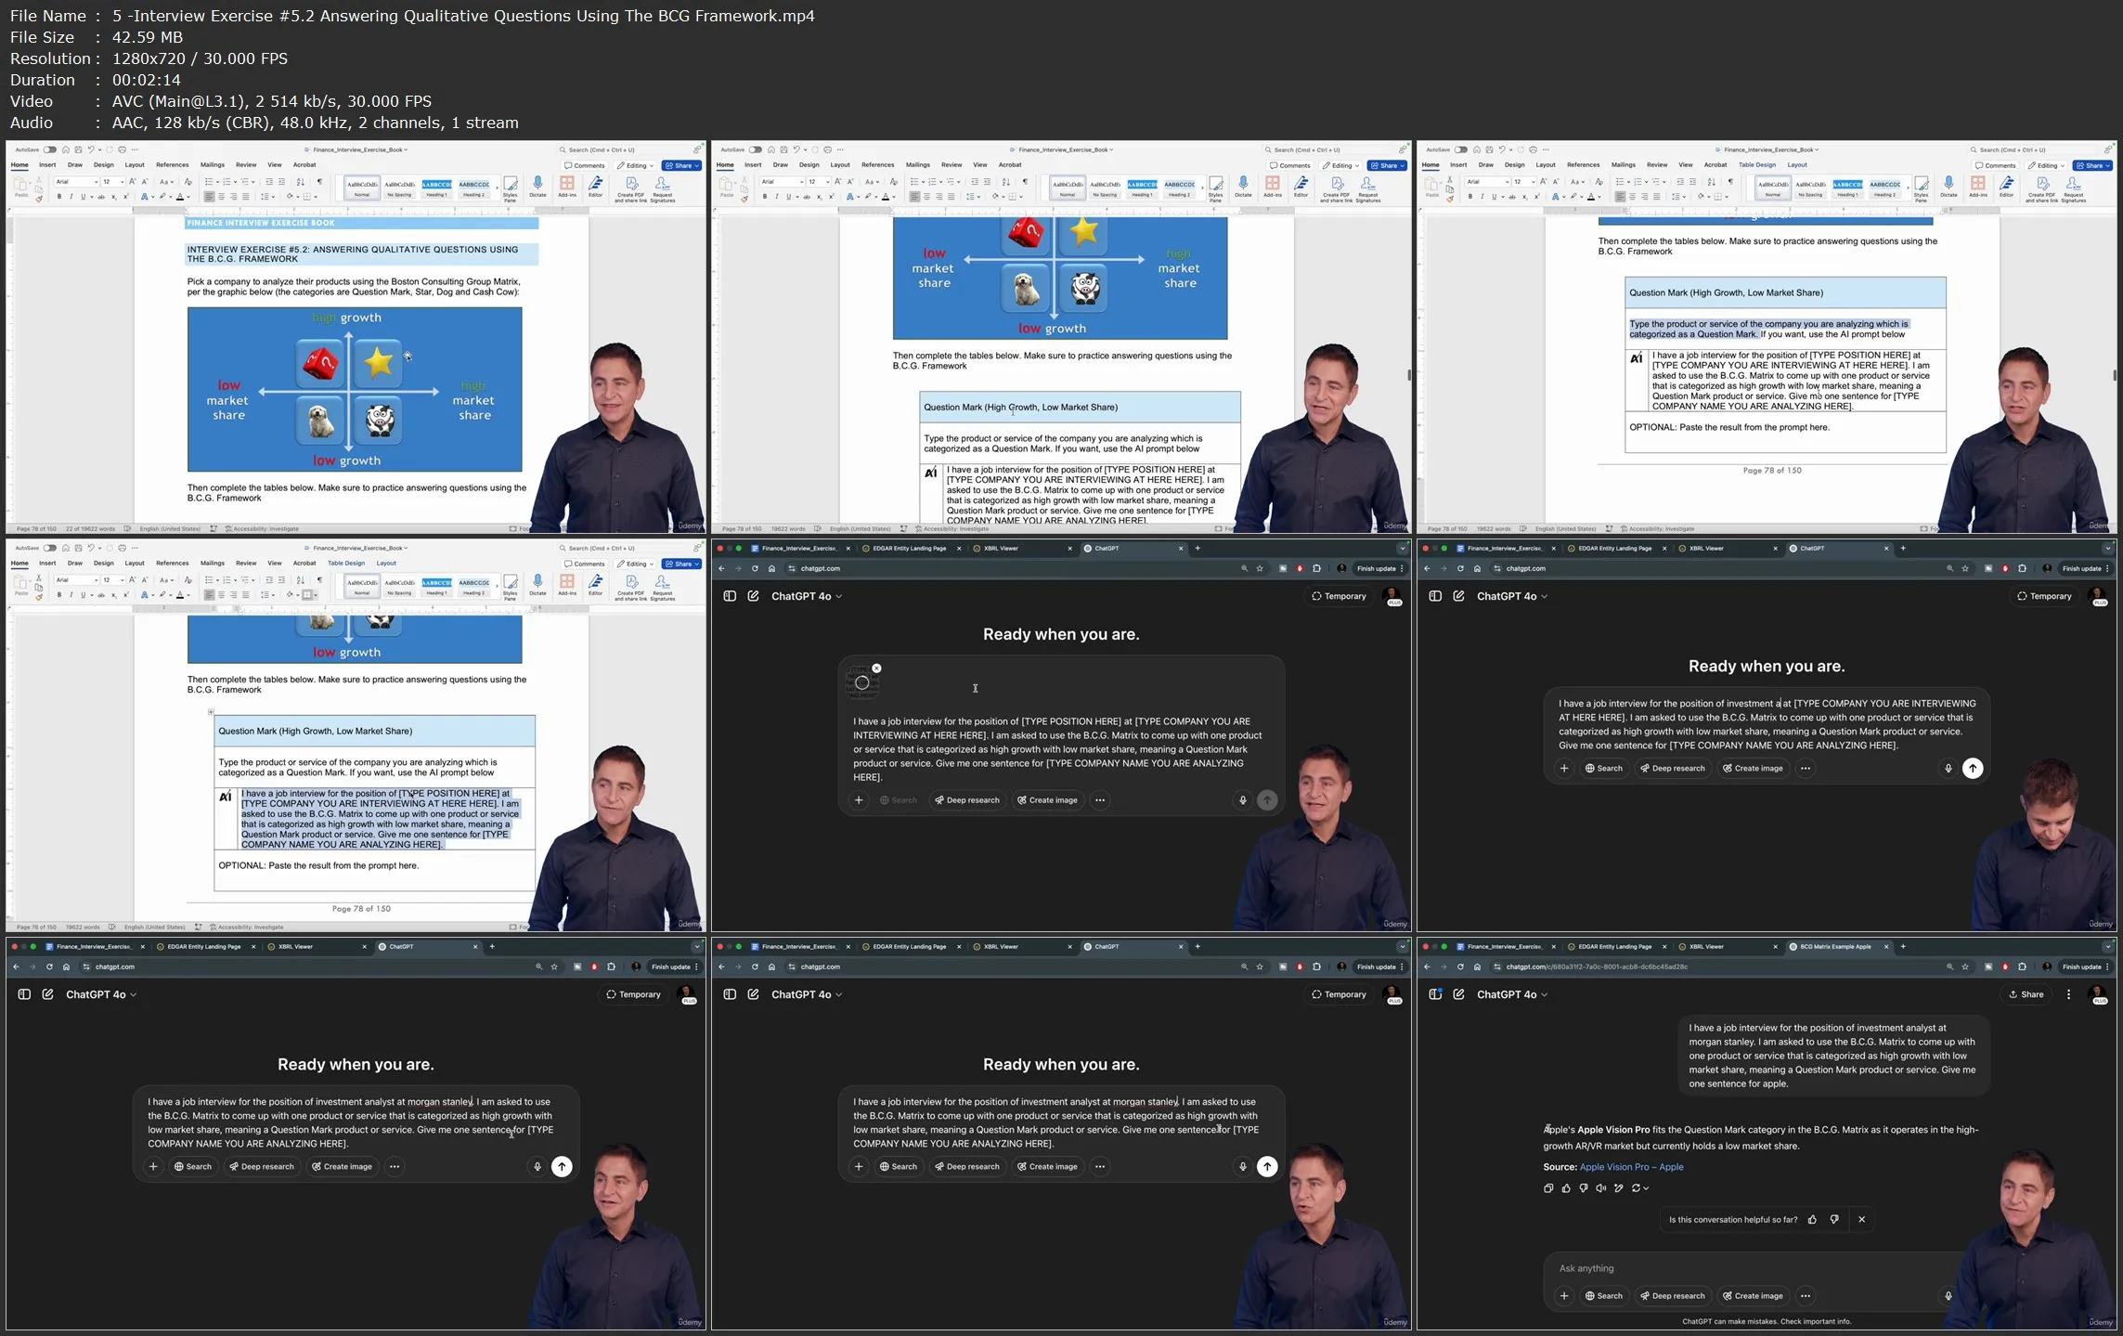The height and width of the screenshot is (1336, 2123).
Task: Toggle Underline in exercise-title Word frame
Action: (x=83, y=197)
